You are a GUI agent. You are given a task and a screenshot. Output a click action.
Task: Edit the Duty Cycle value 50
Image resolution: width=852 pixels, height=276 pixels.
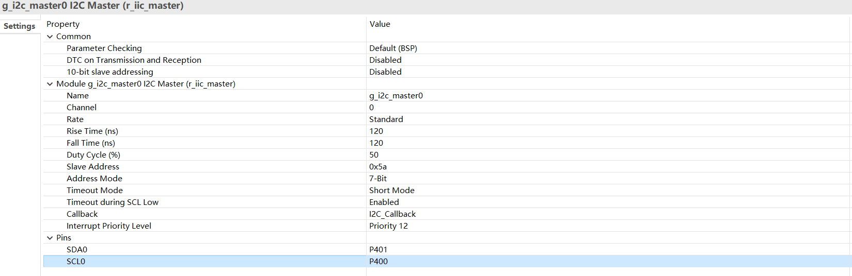(374, 155)
